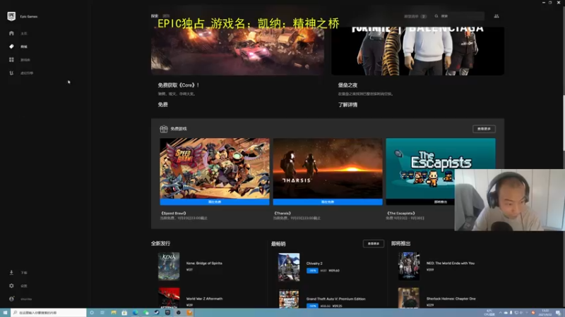Show hidden tray icons chevron
This screenshot has height=317, width=565.
[500, 313]
